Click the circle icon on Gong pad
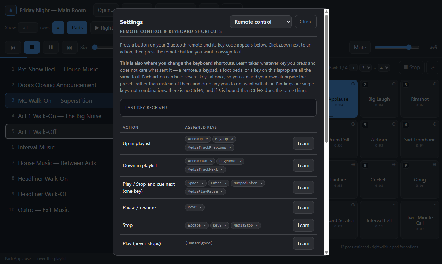 tap(435, 165)
